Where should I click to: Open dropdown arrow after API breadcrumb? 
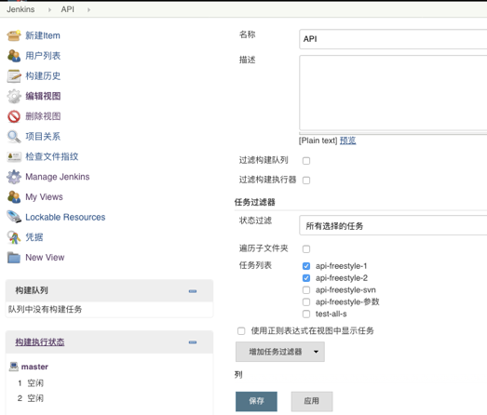(88, 9)
